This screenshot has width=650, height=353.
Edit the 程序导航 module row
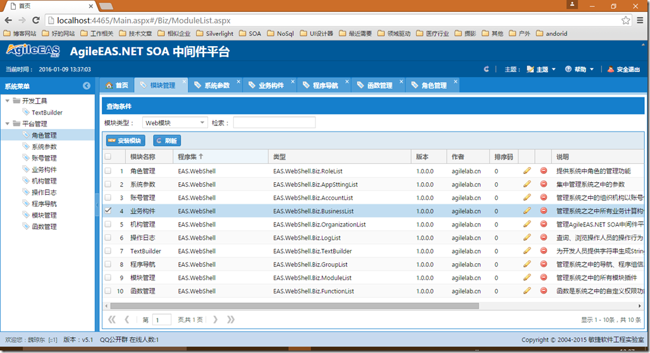[527, 264]
